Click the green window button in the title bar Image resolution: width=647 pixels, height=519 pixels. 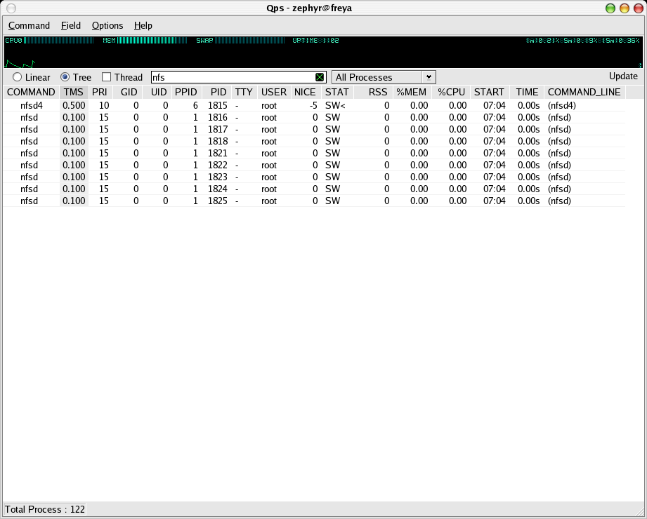coord(610,8)
